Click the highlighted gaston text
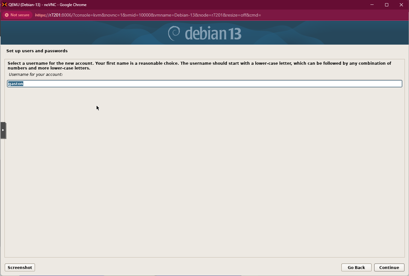Screen dimensions: 409x276 click(15, 83)
